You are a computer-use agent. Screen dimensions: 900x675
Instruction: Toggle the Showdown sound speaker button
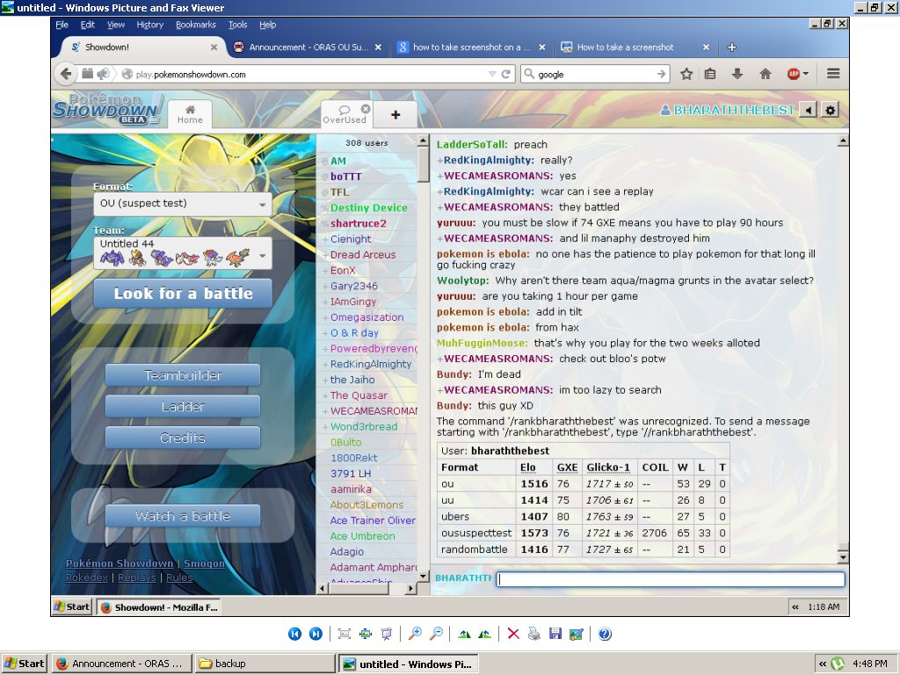coord(808,110)
